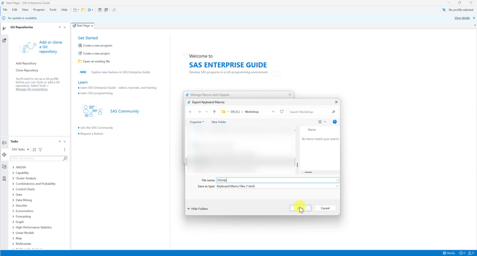Screen dimensions: 477x256
Task: Open the project pane sidebar icon under Git
Action: [4, 41]
